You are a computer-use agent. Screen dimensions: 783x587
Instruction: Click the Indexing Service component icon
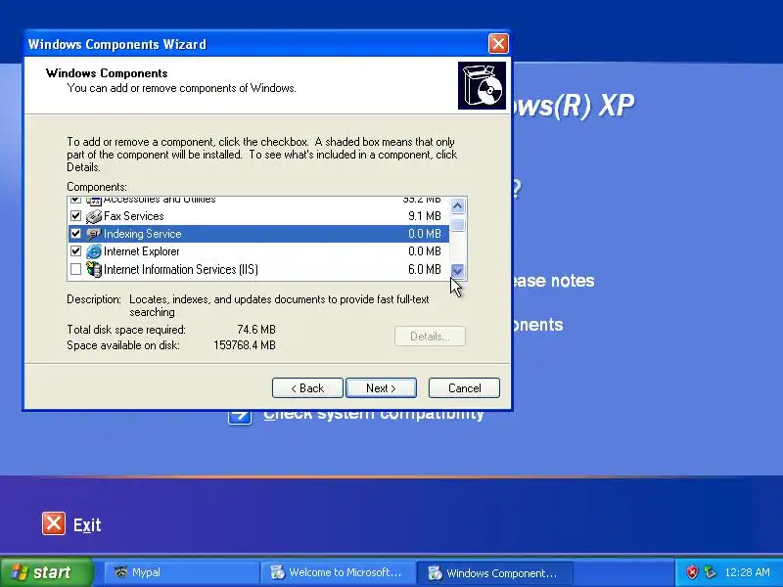(x=93, y=234)
